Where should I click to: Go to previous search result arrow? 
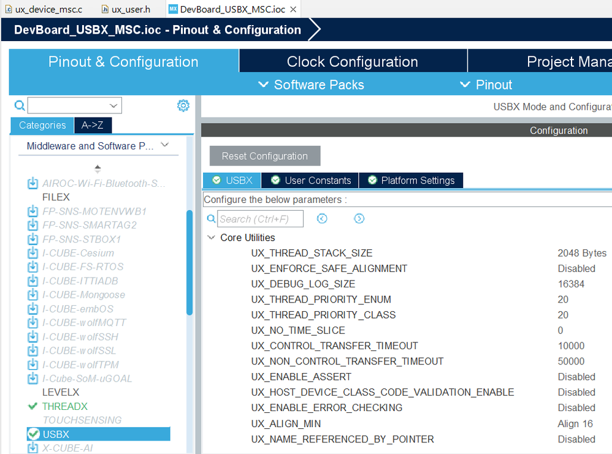[x=322, y=218]
